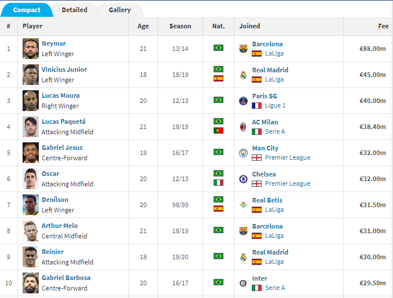Click the Paris SG club crest
Viewport: 393px width, 298px height.
243,101
